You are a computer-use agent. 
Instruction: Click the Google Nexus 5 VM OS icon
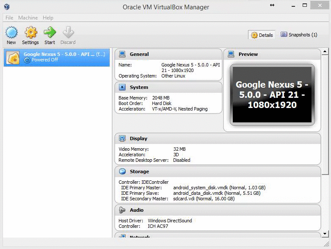coord(13,58)
